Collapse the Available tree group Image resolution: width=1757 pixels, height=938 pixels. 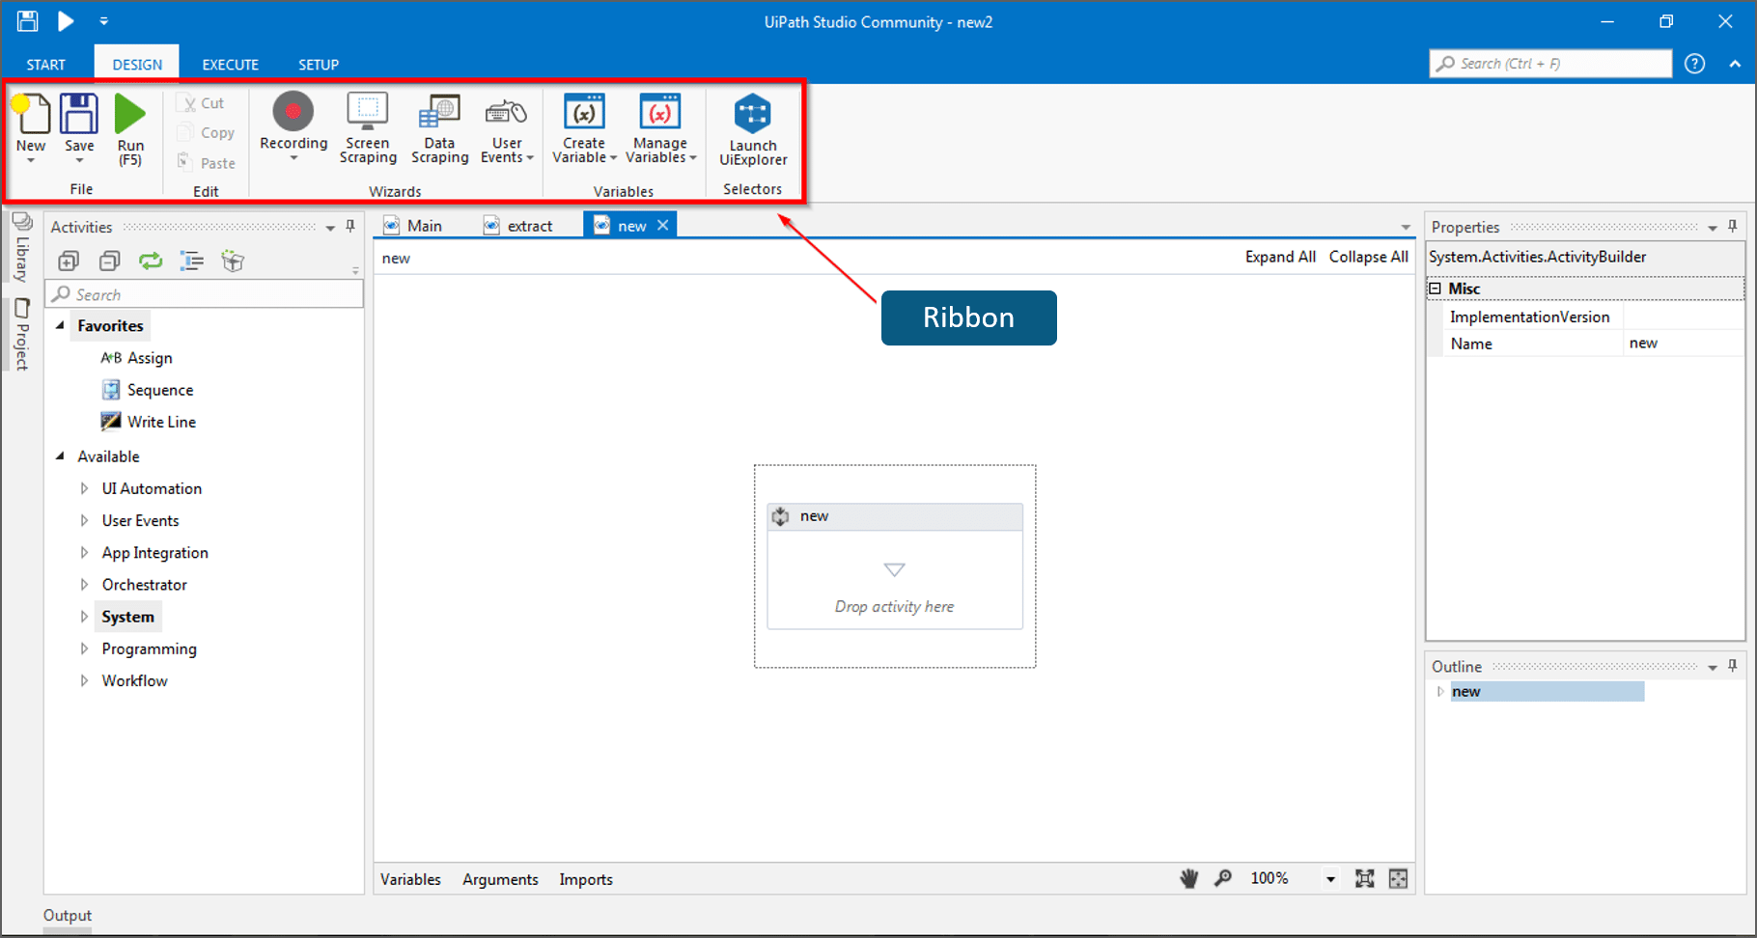60,455
